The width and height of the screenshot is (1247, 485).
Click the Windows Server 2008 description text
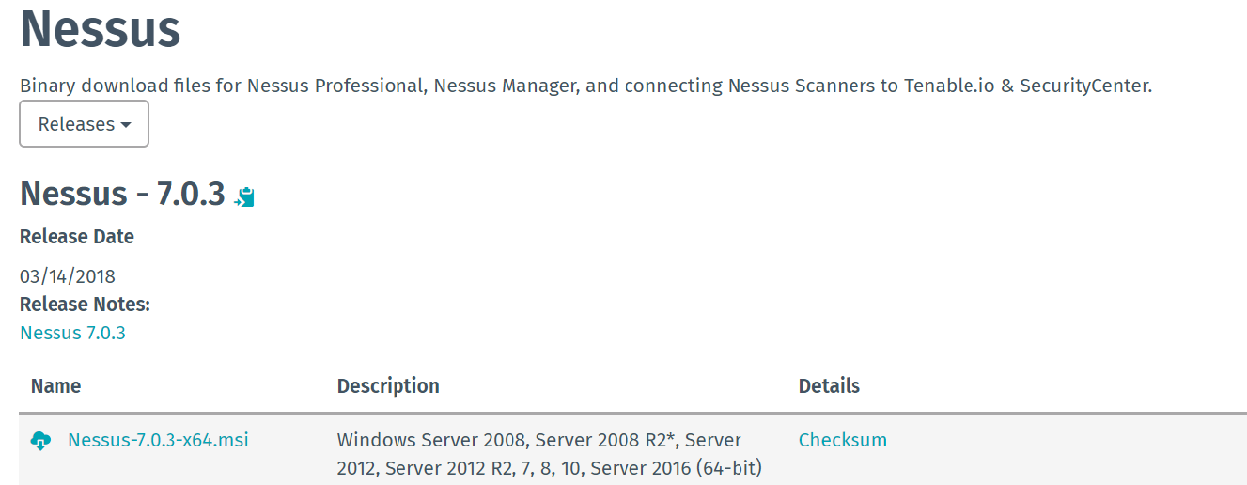click(x=550, y=454)
